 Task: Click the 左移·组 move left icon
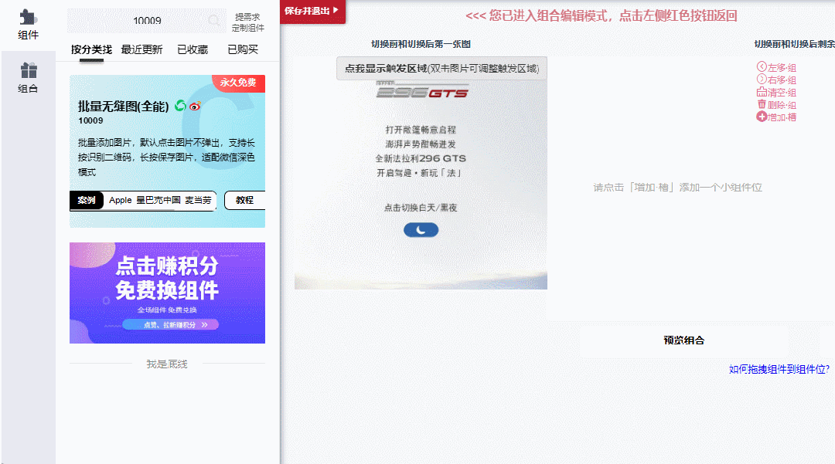(x=762, y=67)
